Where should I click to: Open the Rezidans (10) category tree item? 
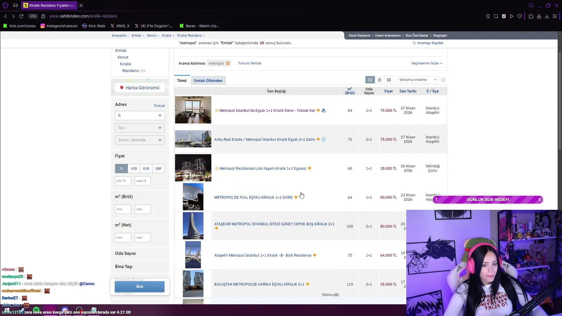click(133, 71)
